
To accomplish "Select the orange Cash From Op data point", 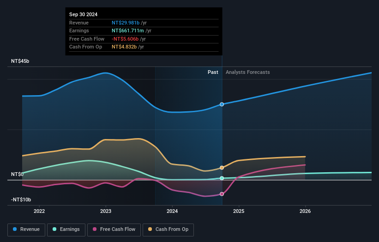I will [222, 168].
